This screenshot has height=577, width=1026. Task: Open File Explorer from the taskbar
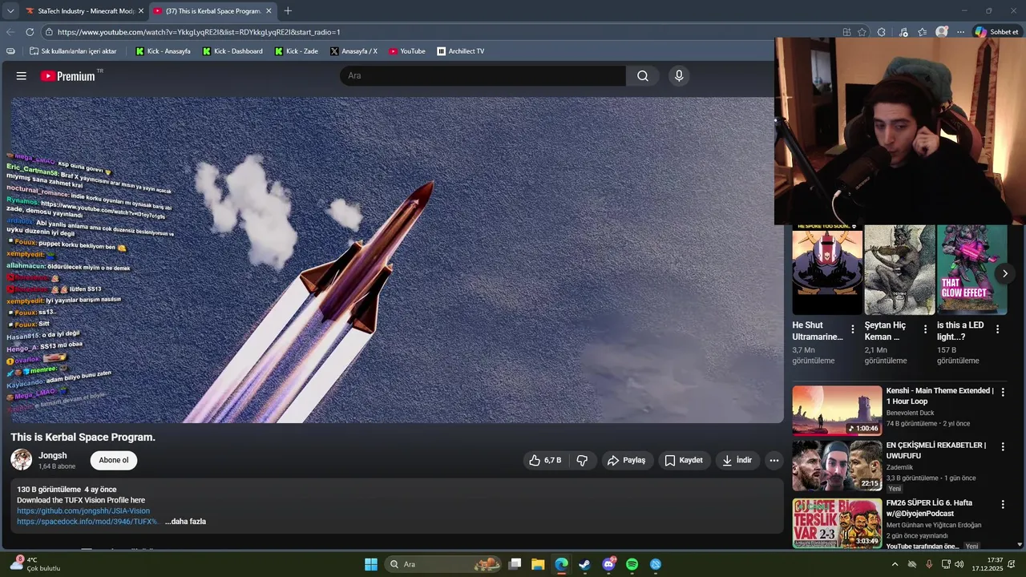click(x=538, y=564)
